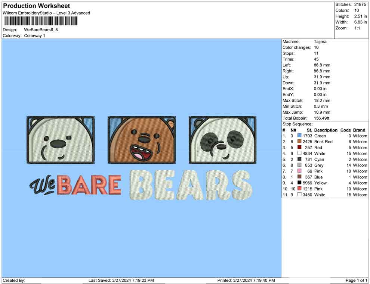Click the 'Left:' measurement label
Viewport: 370px width, 284px height.
pos(287,65)
